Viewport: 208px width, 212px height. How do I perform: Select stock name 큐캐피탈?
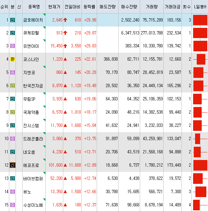(31, 33)
